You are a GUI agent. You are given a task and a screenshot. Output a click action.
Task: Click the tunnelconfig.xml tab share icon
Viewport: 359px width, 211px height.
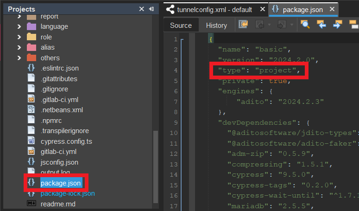[x=170, y=10]
